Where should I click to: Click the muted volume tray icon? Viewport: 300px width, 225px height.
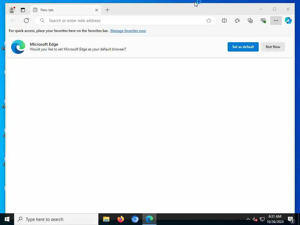pos(255,219)
